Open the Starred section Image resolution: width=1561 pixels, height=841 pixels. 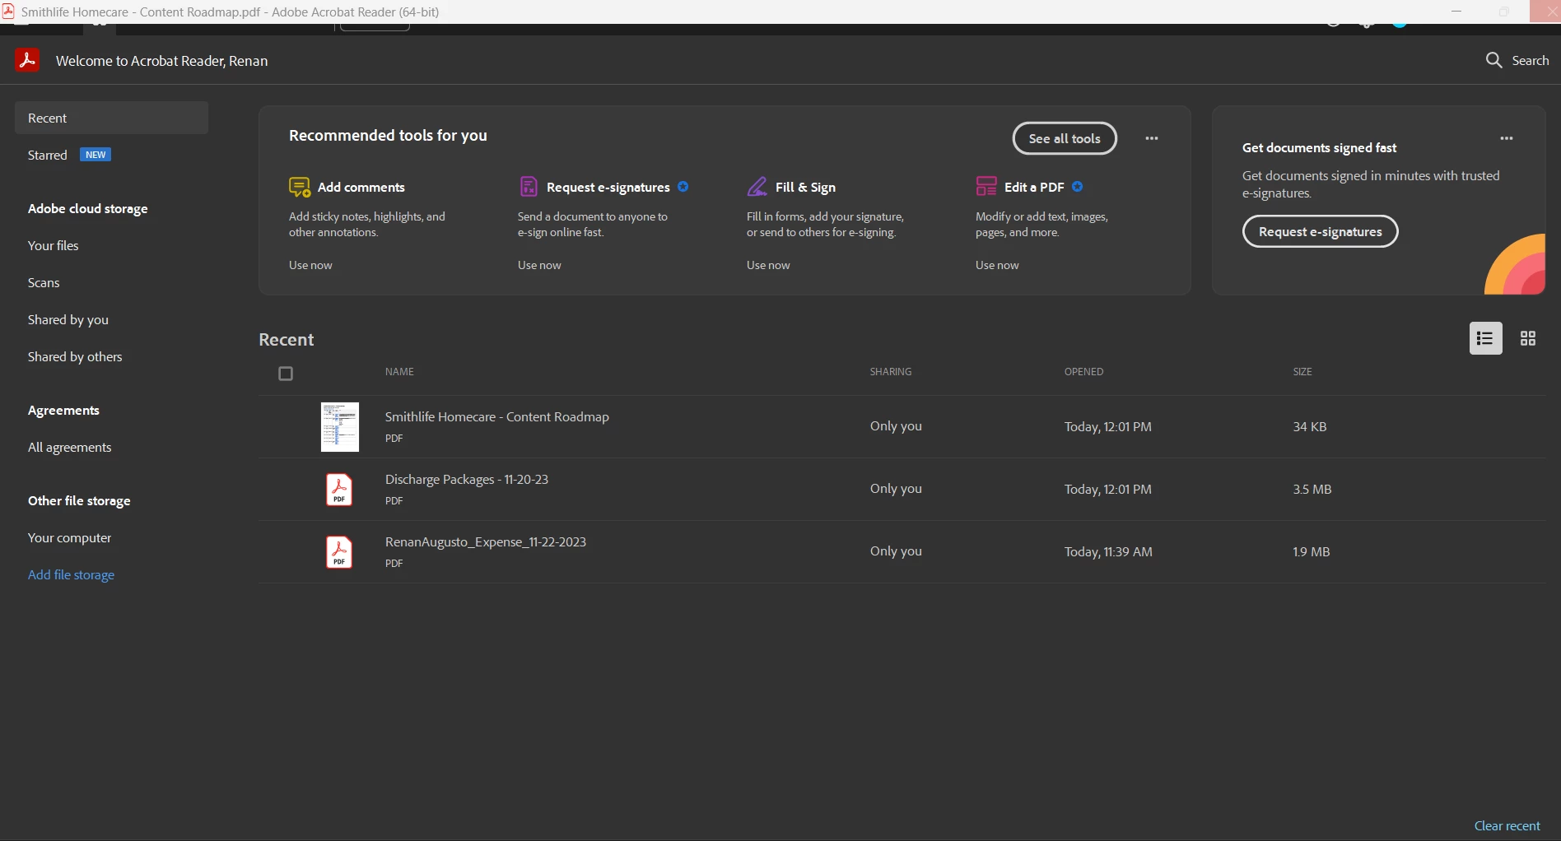click(48, 155)
